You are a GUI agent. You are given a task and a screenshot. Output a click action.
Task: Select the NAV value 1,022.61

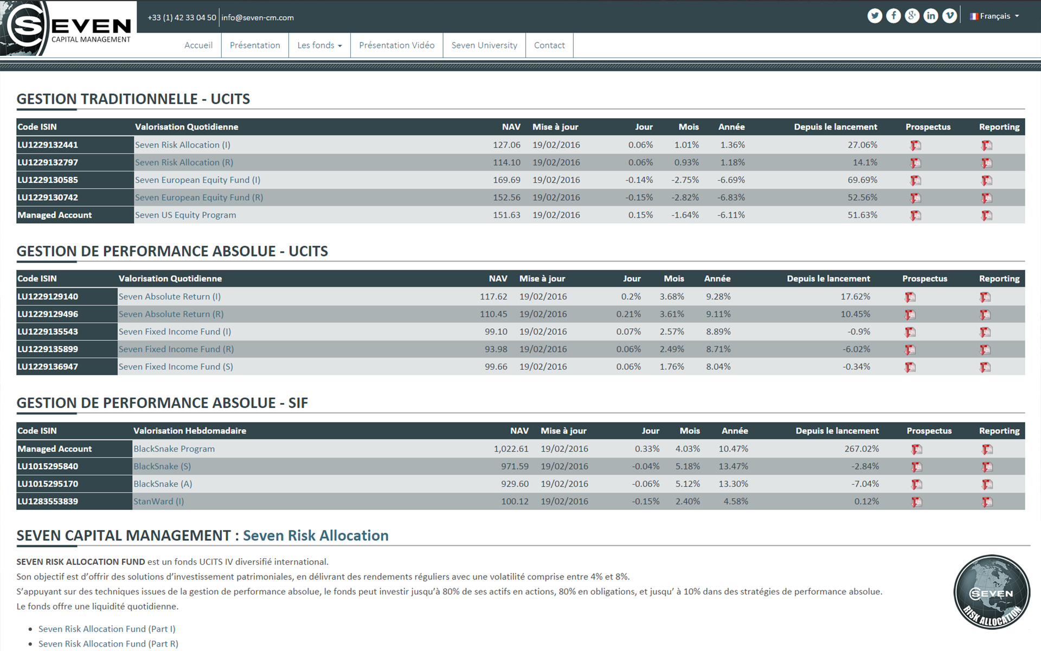coord(511,449)
